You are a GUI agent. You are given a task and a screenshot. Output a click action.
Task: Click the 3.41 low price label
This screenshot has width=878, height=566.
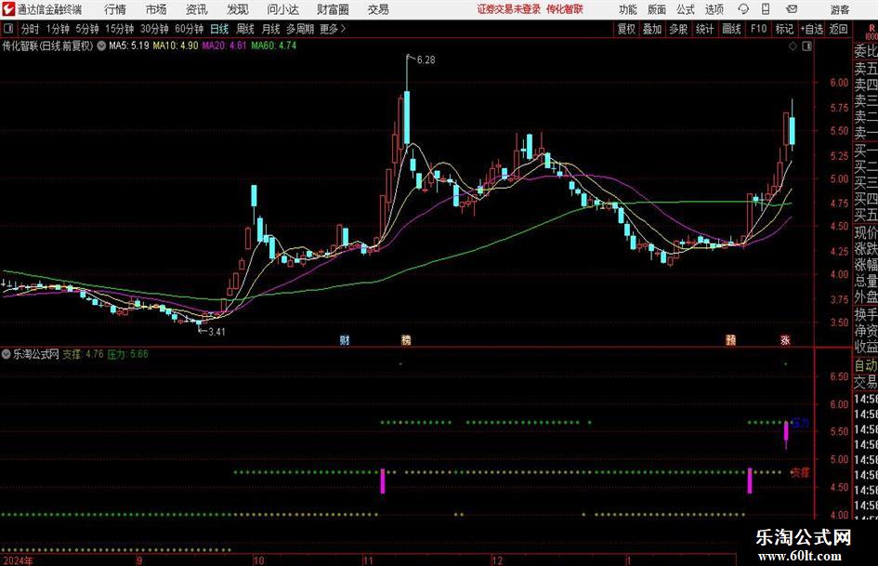[216, 331]
